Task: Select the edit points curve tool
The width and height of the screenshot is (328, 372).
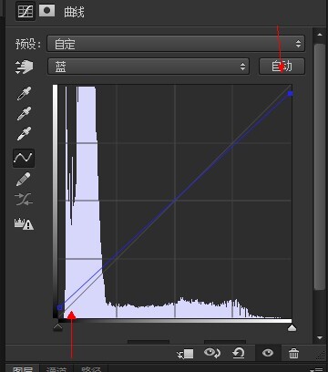Action: (24, 158)
